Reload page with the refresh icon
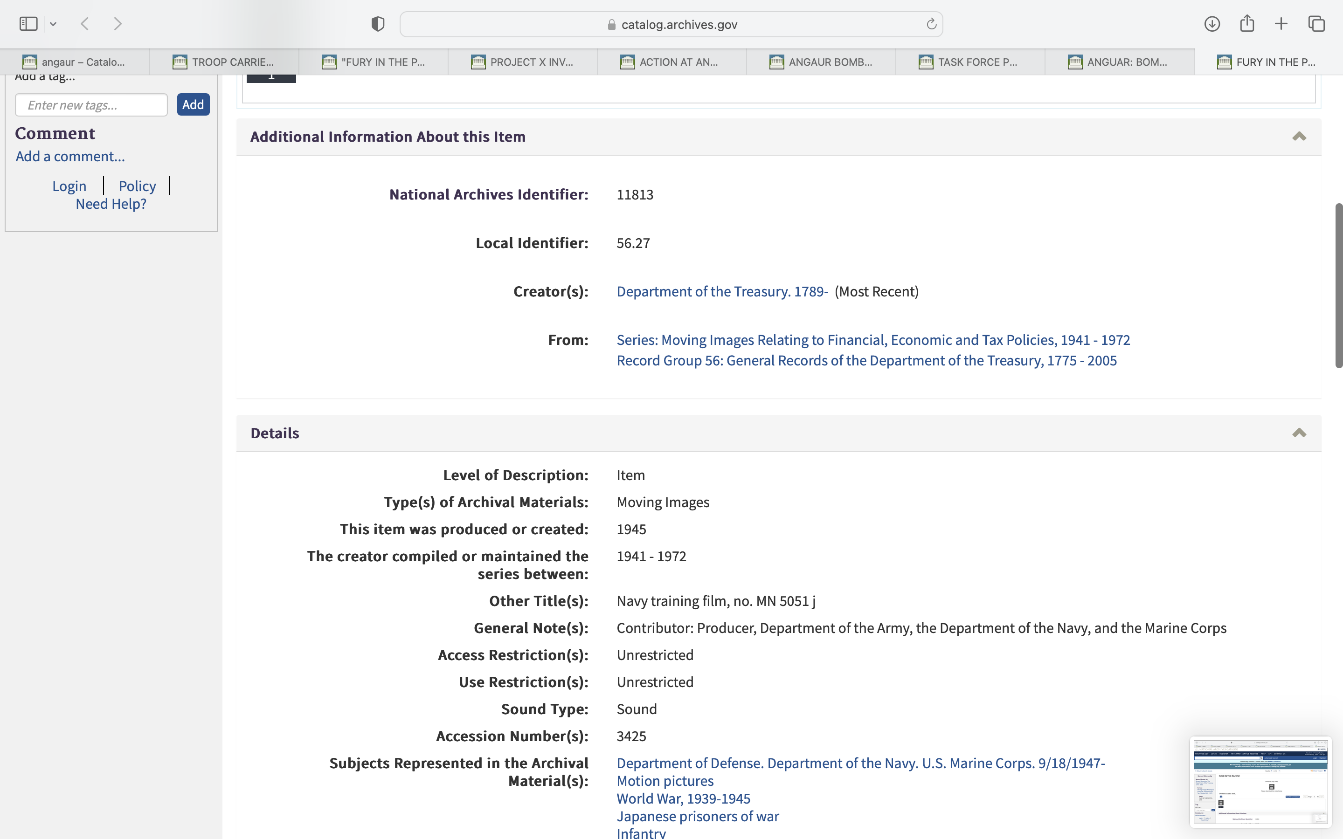 (931, 24)
